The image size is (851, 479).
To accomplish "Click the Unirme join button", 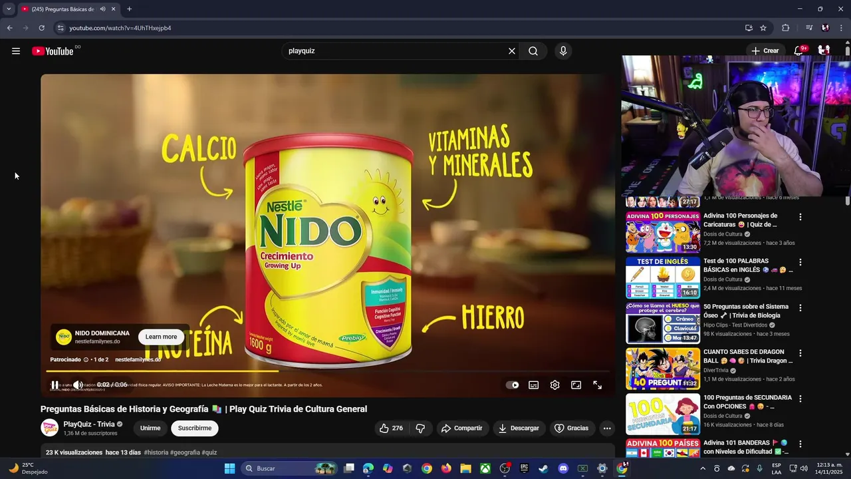I will 150,428.
